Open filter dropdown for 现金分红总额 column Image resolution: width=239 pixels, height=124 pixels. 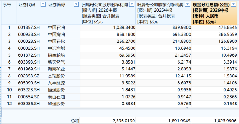tap(233, 4)
